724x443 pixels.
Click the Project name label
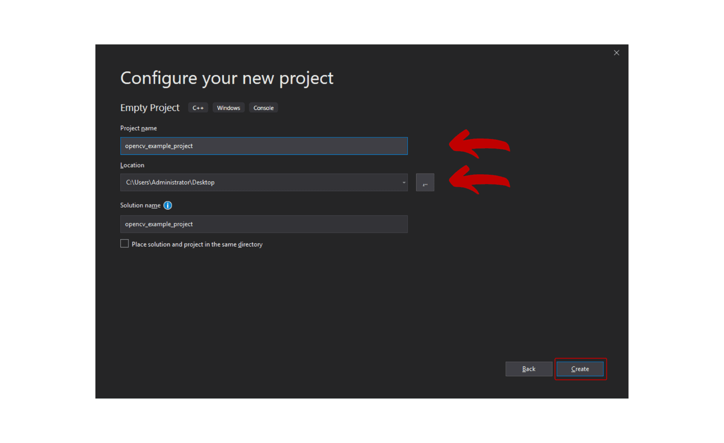(138, 128)
